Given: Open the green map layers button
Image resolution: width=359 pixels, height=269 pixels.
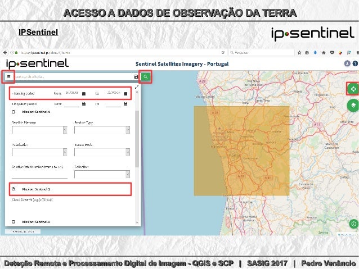Looking at the screenshot, I should click(353, 106).
